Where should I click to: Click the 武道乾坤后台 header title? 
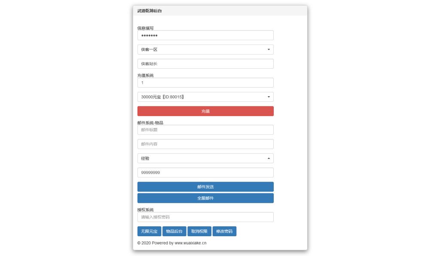pos(150,10)
